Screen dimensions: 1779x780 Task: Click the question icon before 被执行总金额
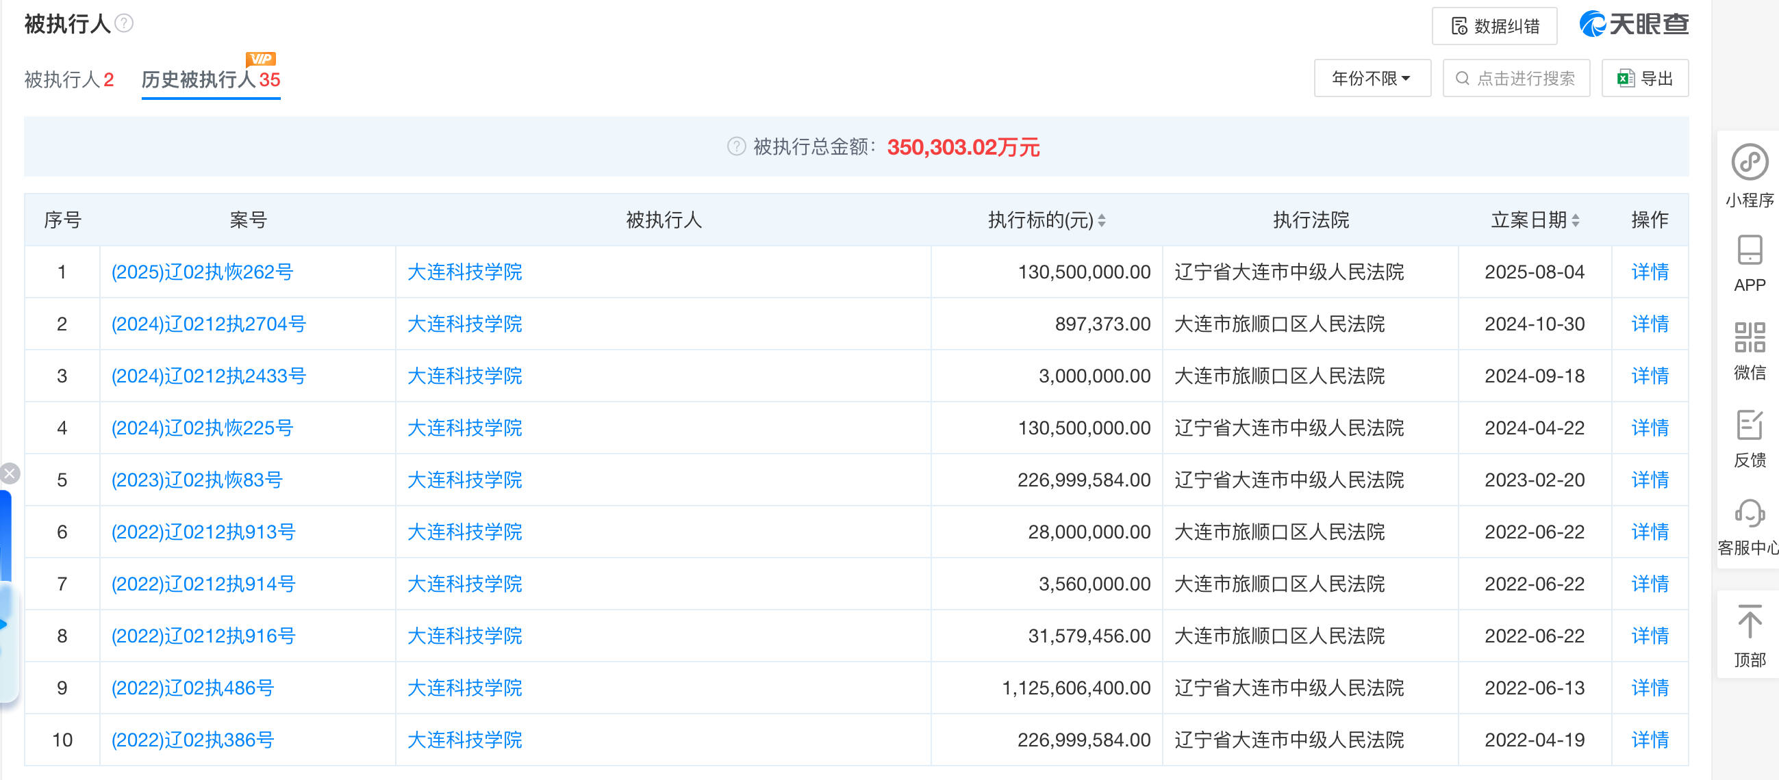point(736,146)
